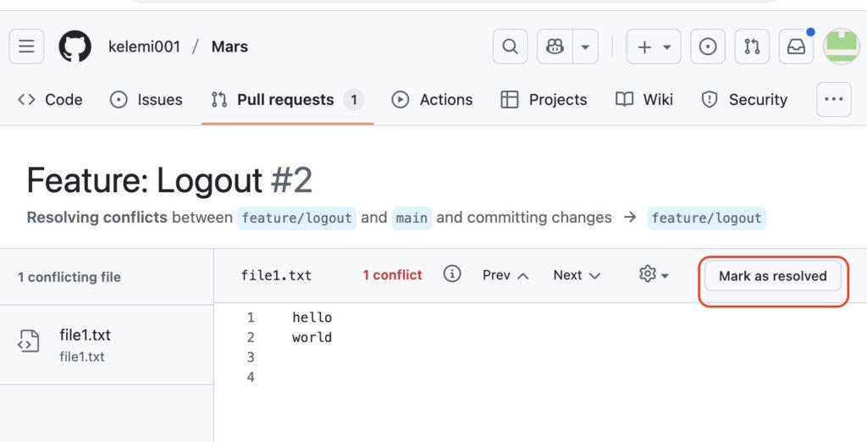Open the notifications inbox icon
867x442 pixels.
click(797, 47)
